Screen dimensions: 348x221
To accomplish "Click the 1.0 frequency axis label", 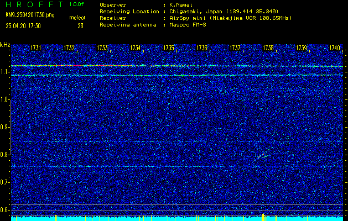I will [4, 99].
